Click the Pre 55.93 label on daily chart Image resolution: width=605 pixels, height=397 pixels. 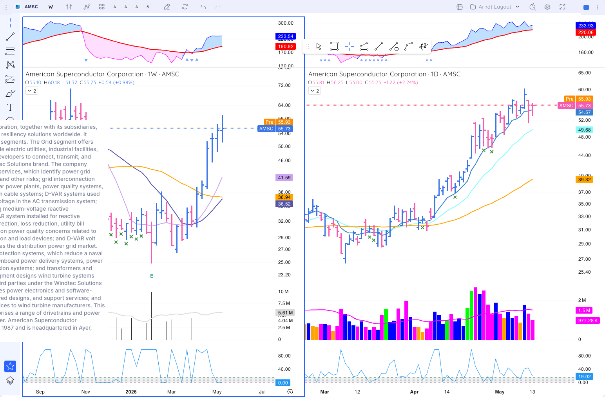[578, 99]
